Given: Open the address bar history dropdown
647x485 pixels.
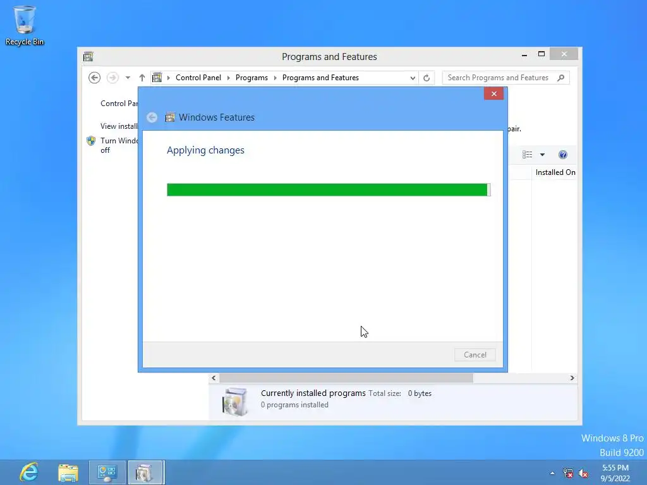Looking at the screenshot, I should point(412,78).
